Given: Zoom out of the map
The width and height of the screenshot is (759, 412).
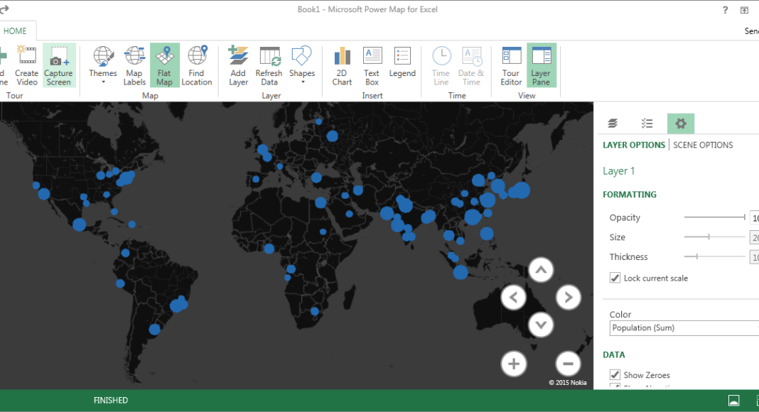Looking at the screenshot, I should [569, 364].
